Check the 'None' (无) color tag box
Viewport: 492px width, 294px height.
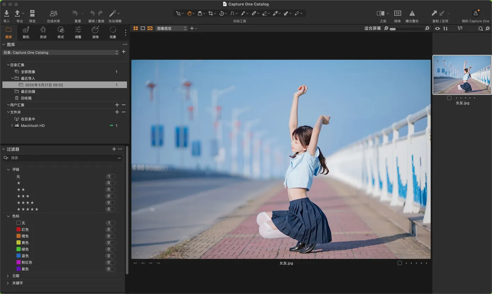(19, 223)
